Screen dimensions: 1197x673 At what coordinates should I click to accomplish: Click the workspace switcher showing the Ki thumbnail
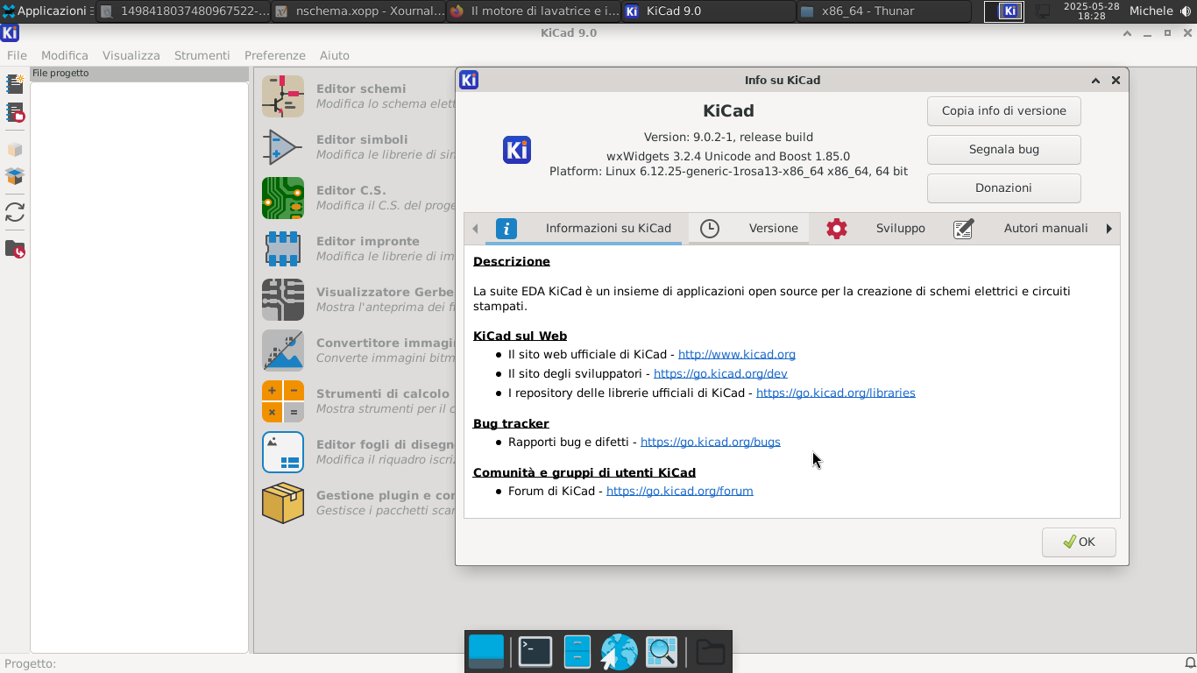[1004, 11]
